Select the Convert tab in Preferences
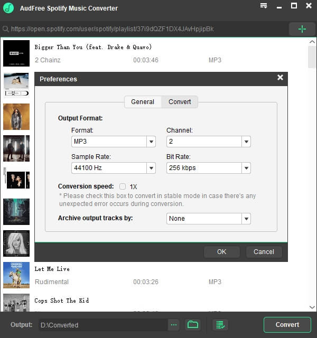The image size is (317, 338). (x=180, y=102)
